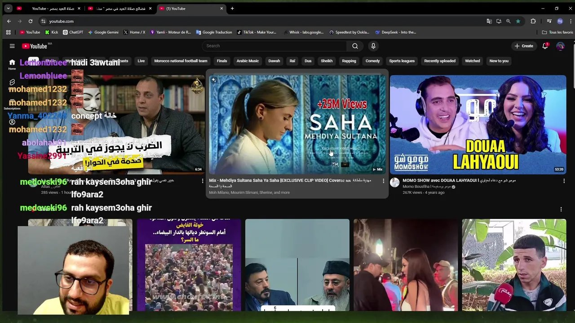Select the Sports leagues filter chip

[x=402, y=61]
